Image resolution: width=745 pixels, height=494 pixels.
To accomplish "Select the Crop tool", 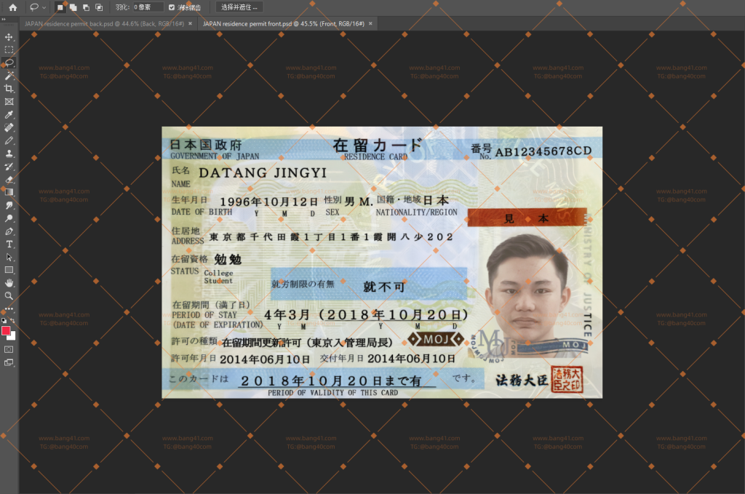I will click(9, 88).
